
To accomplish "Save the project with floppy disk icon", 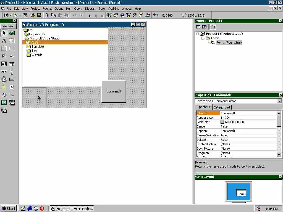I will pos(39,15).
